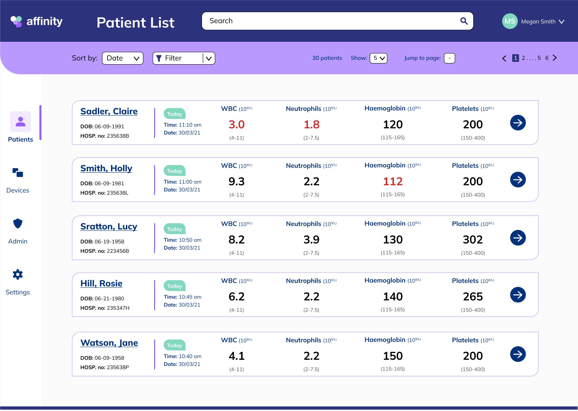Open the Devices sidebar section
Screen dimensions: 578x411
[18, 181]
